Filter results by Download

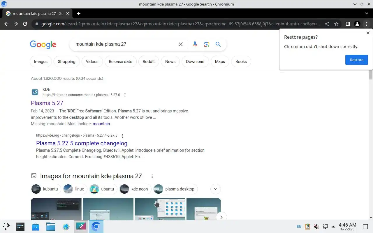pyautogui.click(x=195, y=61)
